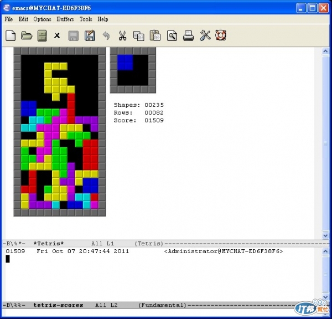
Task: Open the Help menu
Action: [103, 19]
